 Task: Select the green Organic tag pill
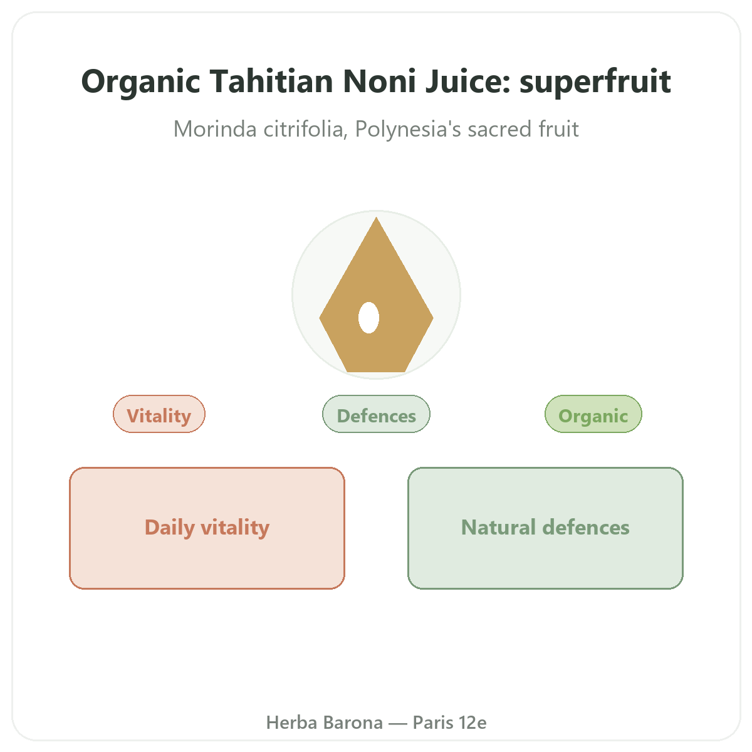point(593,414)
